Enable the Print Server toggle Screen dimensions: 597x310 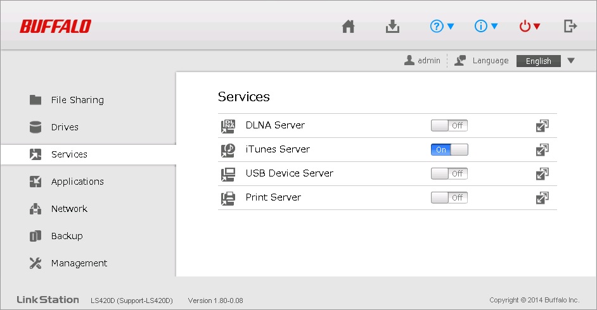[x=449, y=197]
